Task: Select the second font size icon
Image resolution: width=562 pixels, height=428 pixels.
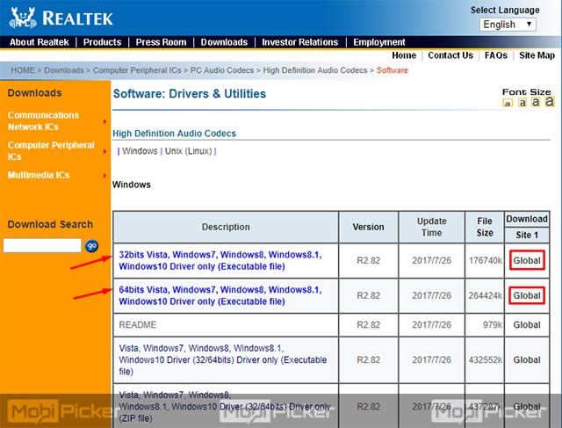Action: pyautogui.click(x=522, y=103)
